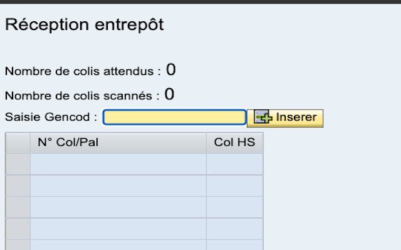This screenshot has height=250, width=401.
Task: Click third row Col HS cell
Action: [234, 207]
